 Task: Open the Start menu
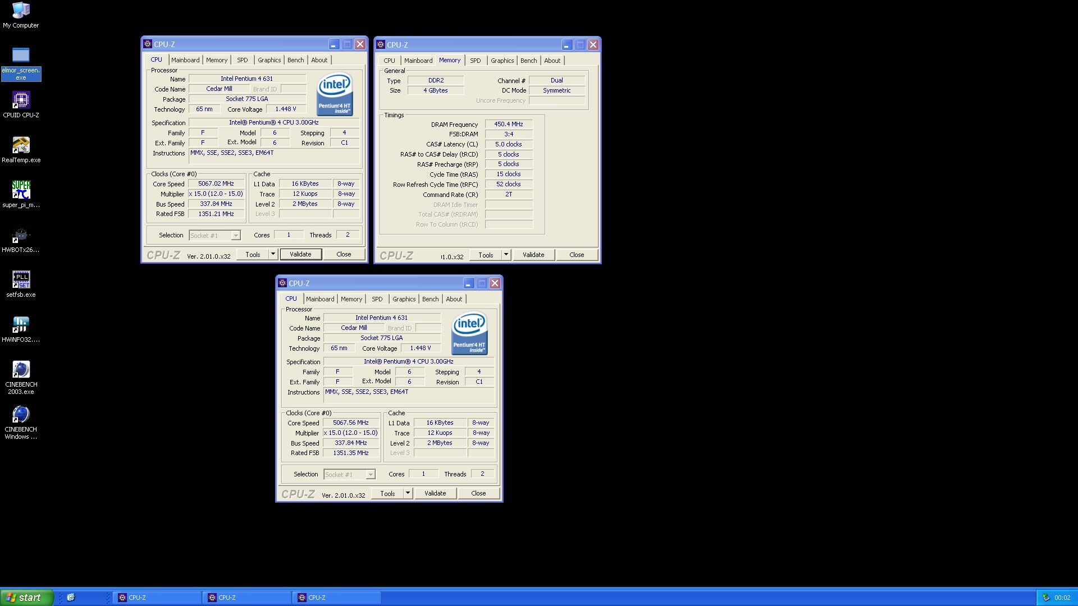[26, 598]
